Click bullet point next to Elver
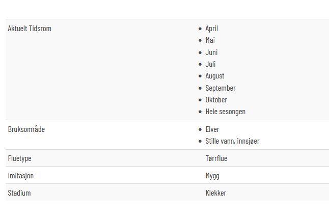The height and width of the screenshot is (217, 329). [200, 129]
